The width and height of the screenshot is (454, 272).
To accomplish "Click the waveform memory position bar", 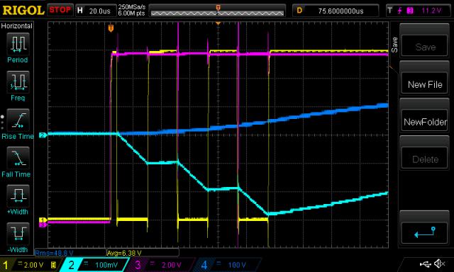I will coord(218,11).
